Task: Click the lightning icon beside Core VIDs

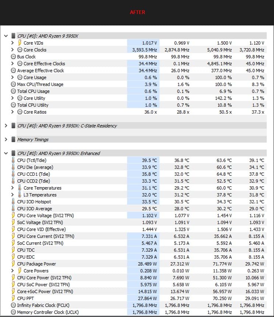Action: (20, 43)
